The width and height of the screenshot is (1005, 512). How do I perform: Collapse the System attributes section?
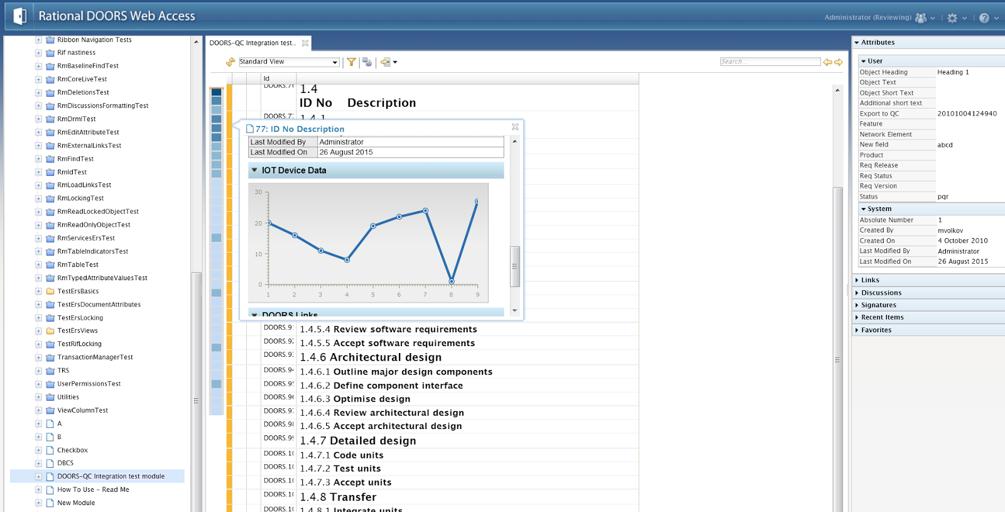click(864, 209)
